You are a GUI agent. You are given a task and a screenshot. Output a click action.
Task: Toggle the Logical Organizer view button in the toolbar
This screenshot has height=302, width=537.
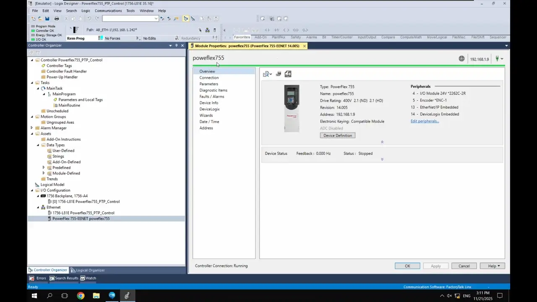pyautogui.click(x=193, y=18)
